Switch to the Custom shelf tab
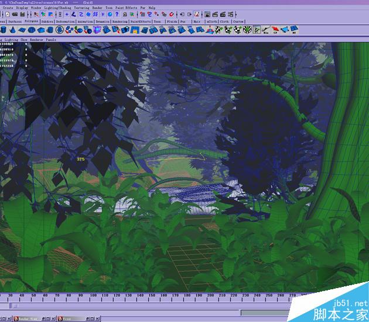 pyautogui.click(x=238, y=22)
